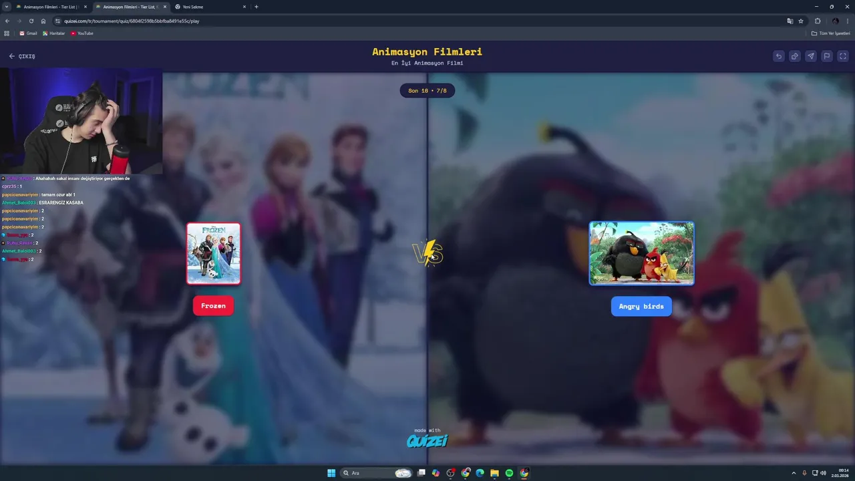
Task: Click the microphone tray icon
Action: (x=804, y=473)
